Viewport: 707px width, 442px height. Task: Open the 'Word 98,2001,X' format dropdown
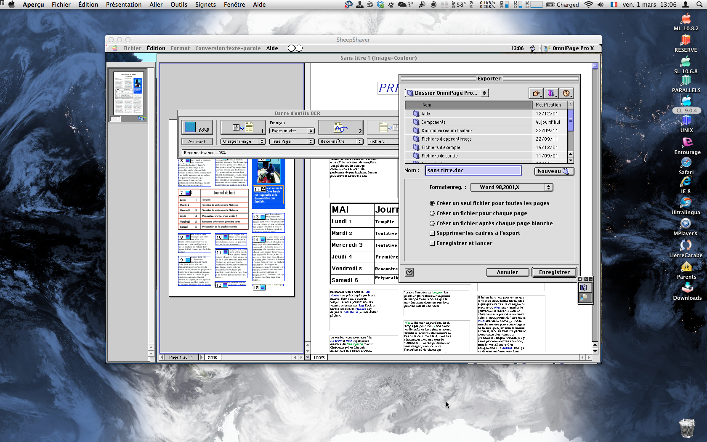pyautogui.click(x=511, y=187)
